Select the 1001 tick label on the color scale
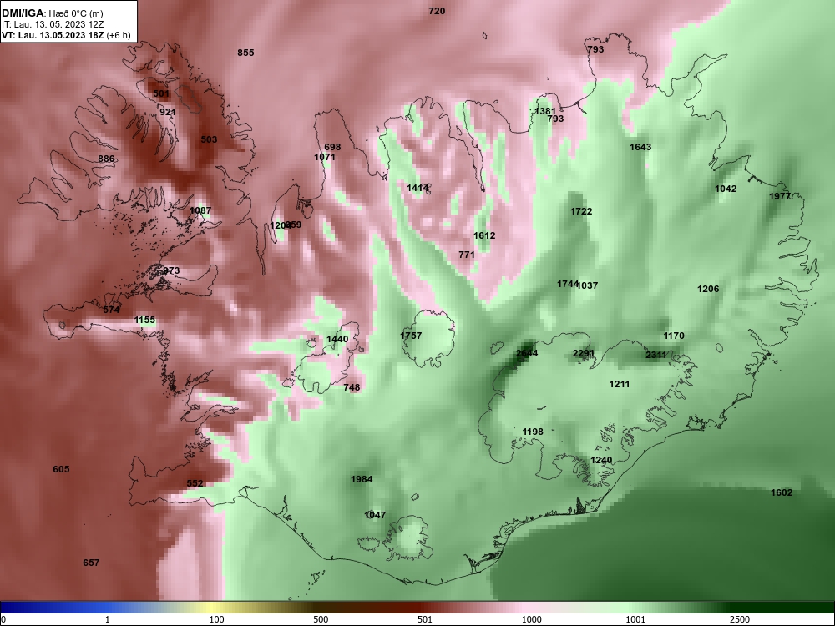 coord(635,619)
